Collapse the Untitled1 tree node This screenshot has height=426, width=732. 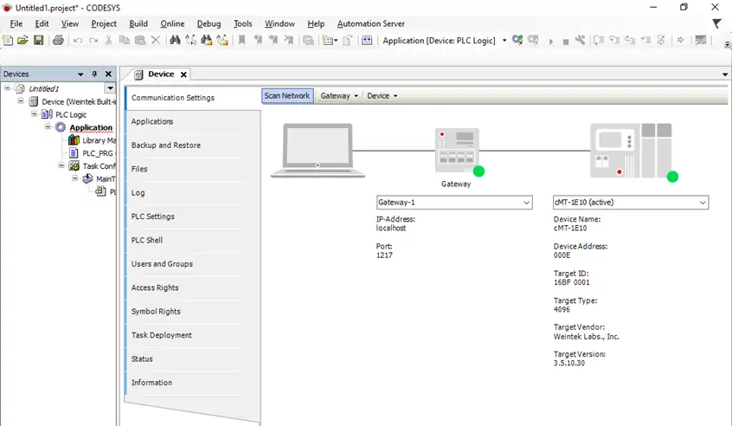click(8, 87)
